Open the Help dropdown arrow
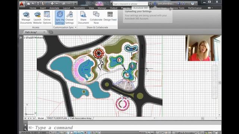The height and width of the screenshot is (134, 239). click(196, 3)
